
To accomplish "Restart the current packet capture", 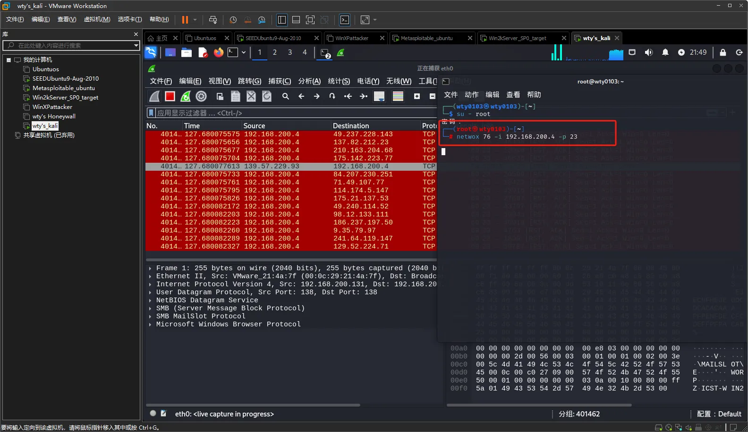I will 186,96.
